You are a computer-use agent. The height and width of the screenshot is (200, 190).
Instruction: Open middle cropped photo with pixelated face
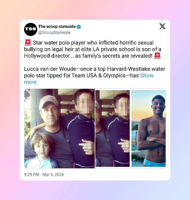113,128
